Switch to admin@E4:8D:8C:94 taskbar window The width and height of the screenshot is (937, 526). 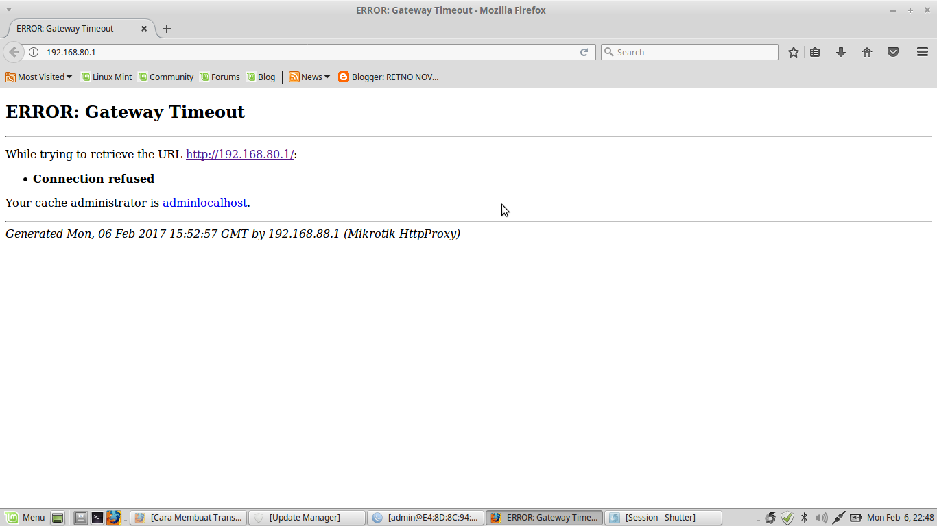(425, 518)
